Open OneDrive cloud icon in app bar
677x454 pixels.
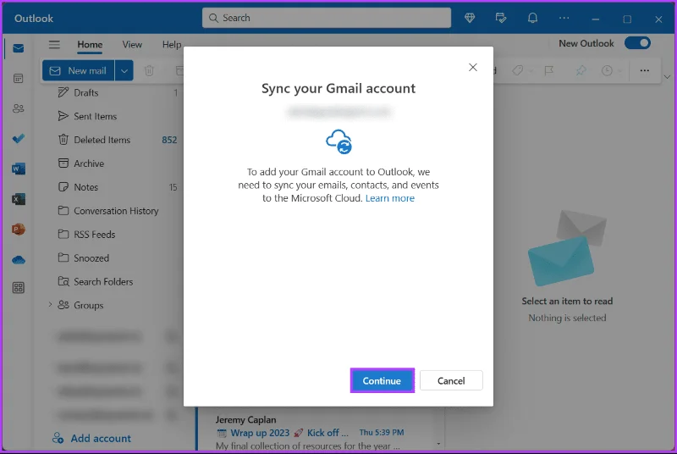(18, 260)
